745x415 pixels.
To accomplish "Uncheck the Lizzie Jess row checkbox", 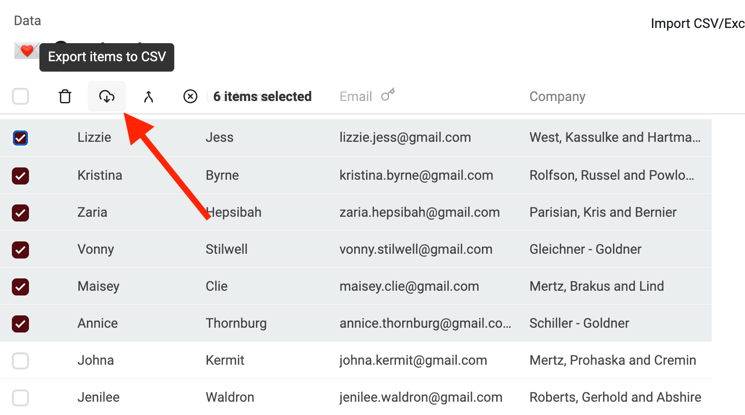I will point(20,138).
